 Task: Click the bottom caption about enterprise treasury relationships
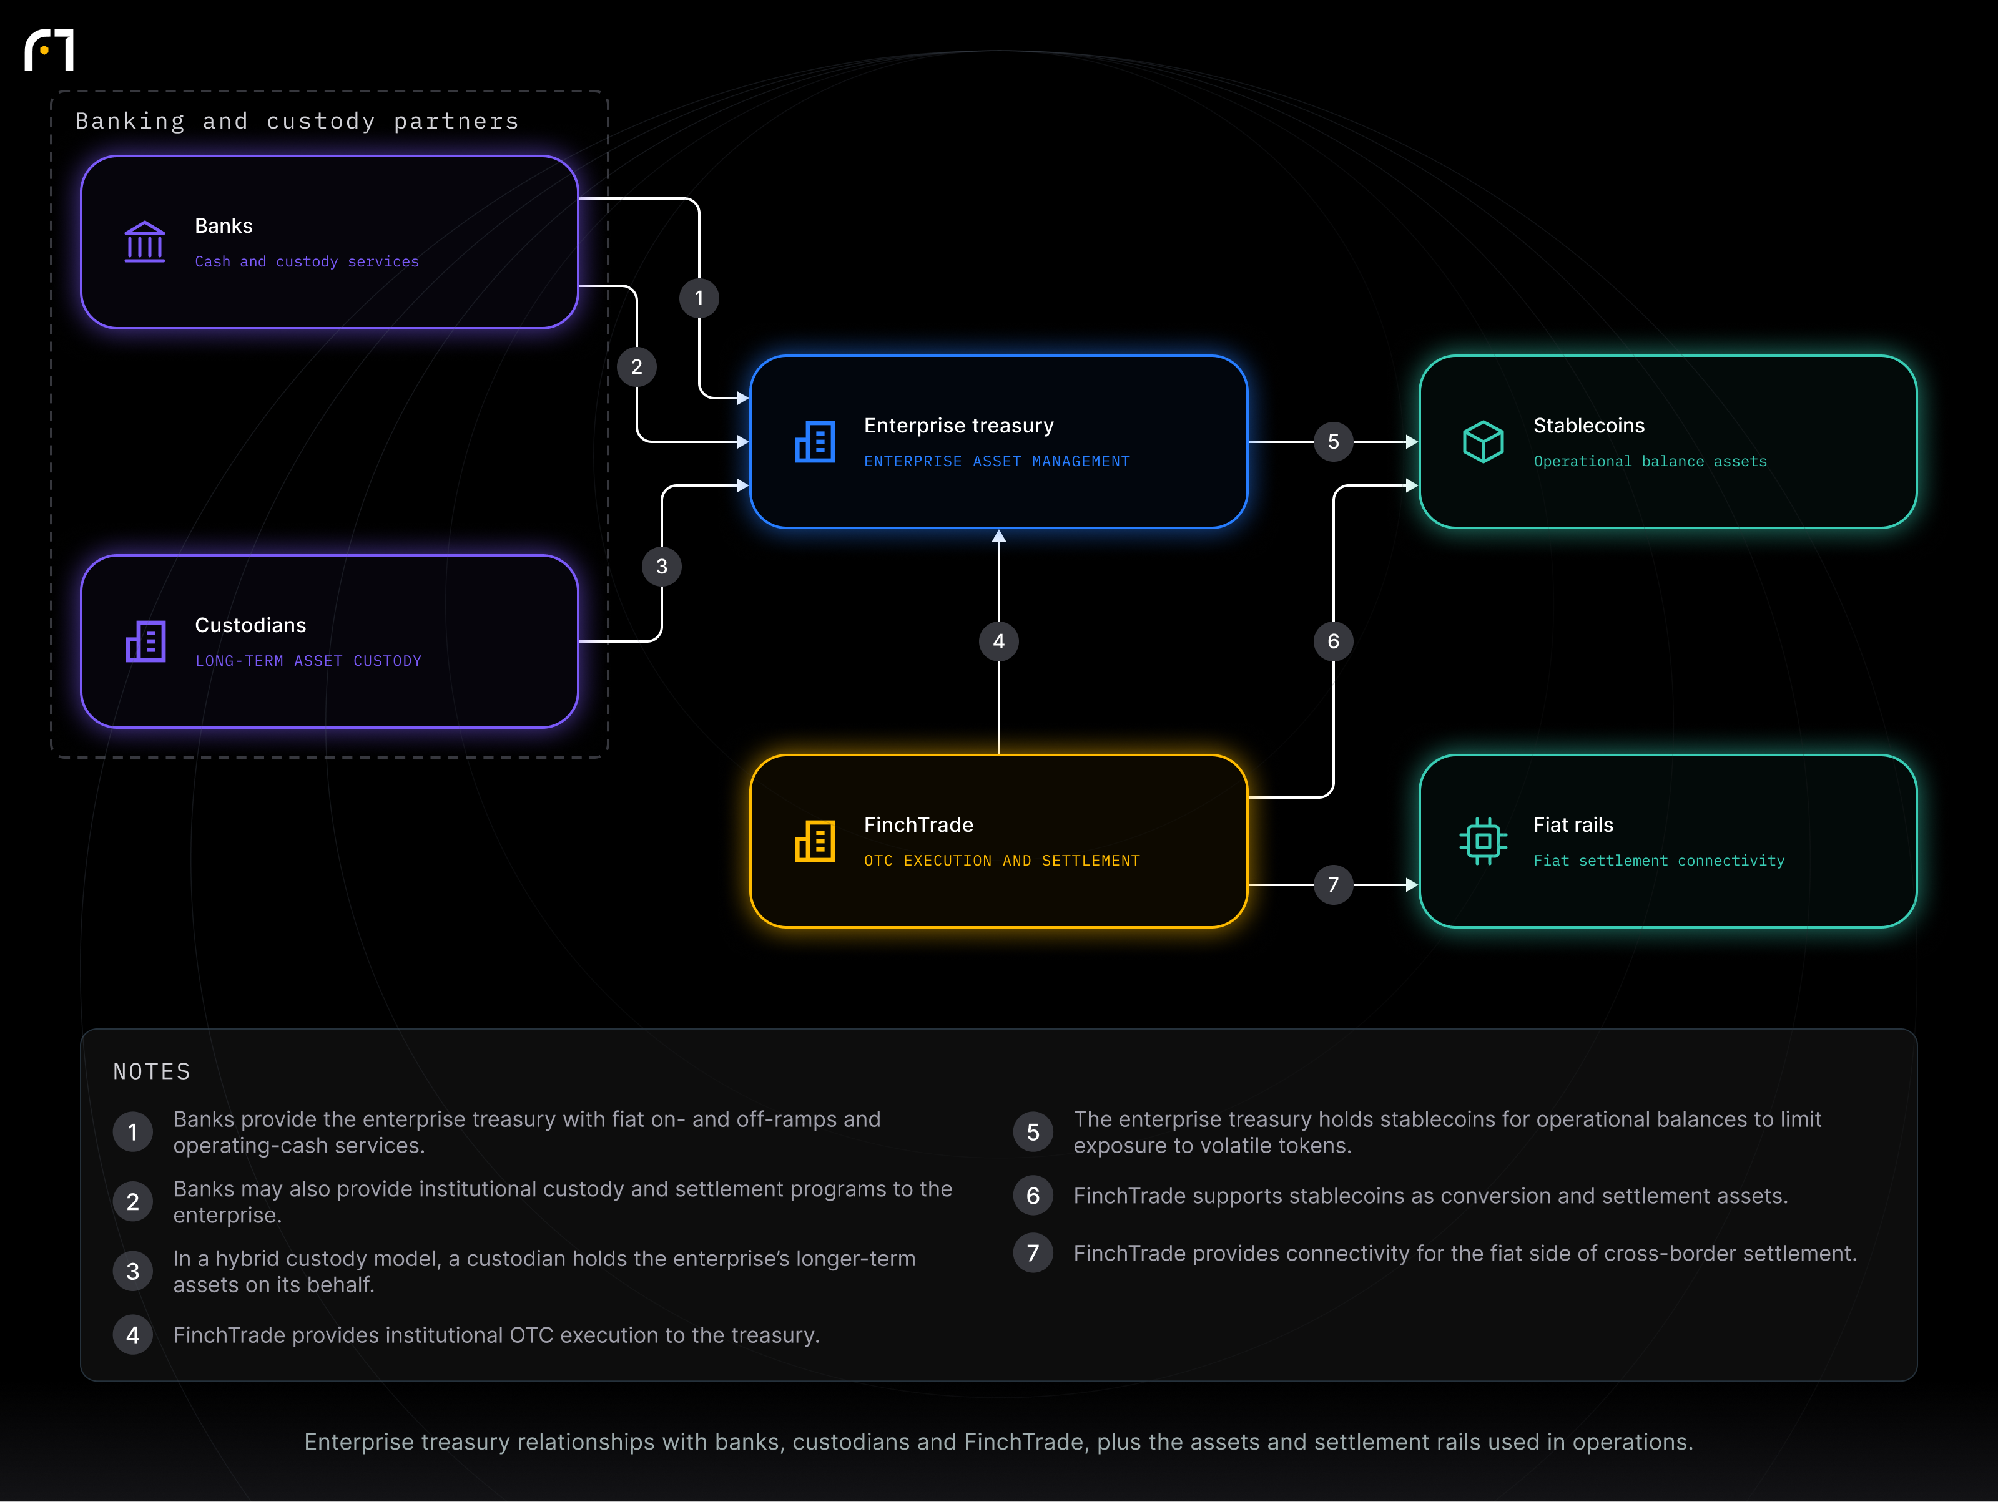(999, 1441)
